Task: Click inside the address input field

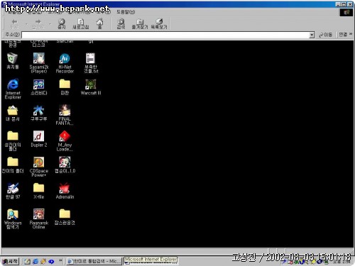Action: click(165, 35)
